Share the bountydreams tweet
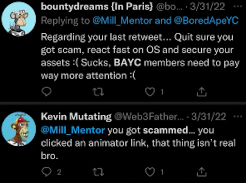 pos(202,91)
